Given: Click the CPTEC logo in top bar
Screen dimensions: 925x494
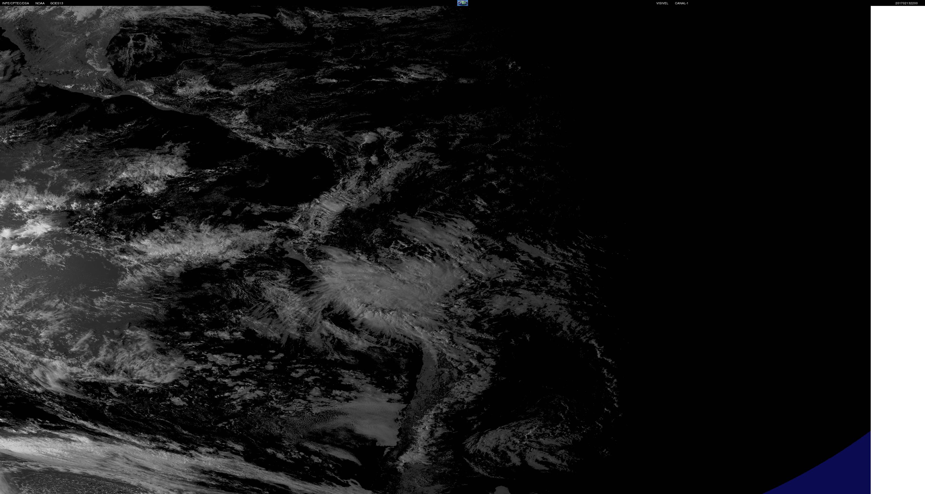Looking at the screenshot, I should coord(462,3).
